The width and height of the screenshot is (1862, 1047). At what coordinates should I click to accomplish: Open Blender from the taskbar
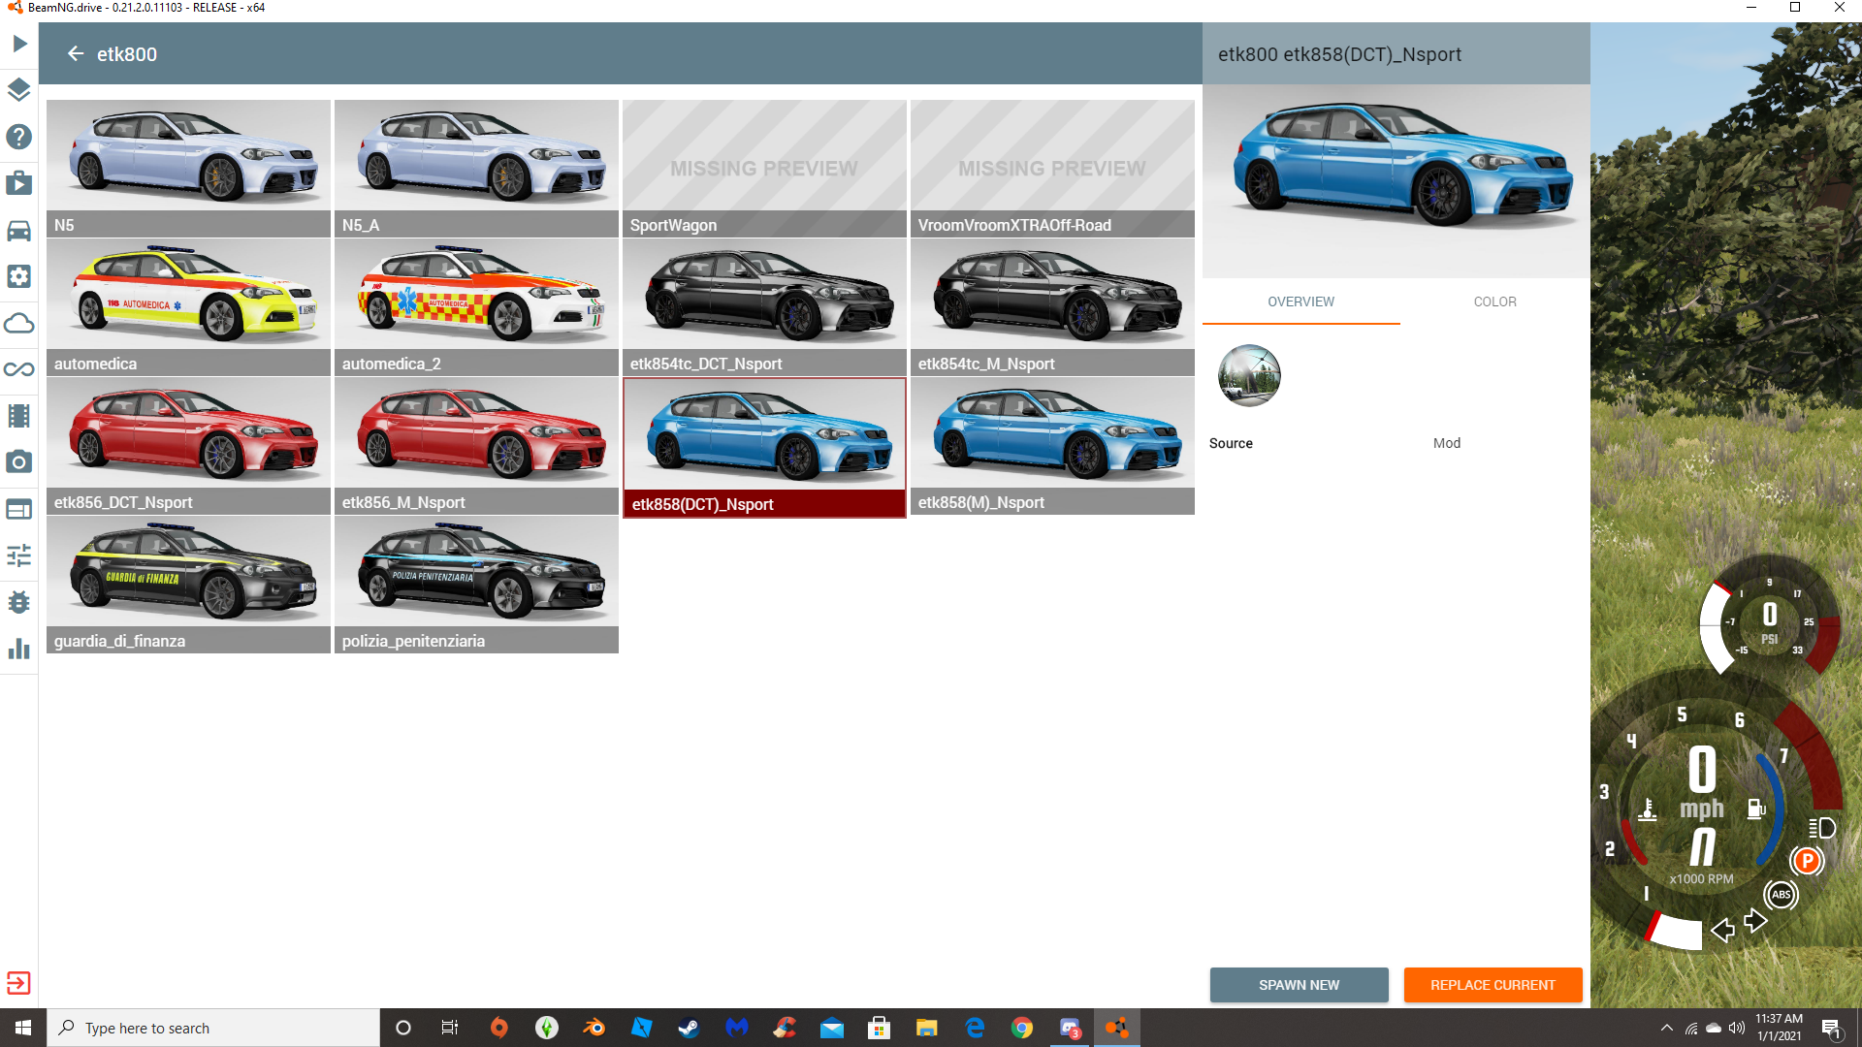(594, 1028)
